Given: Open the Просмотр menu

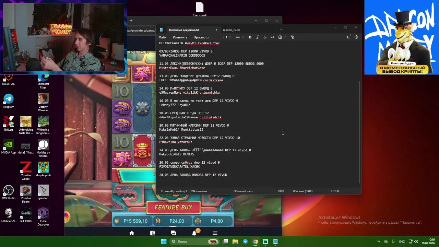Looking at the screenshot, I should pyautogui.click(x=201, y=37).
